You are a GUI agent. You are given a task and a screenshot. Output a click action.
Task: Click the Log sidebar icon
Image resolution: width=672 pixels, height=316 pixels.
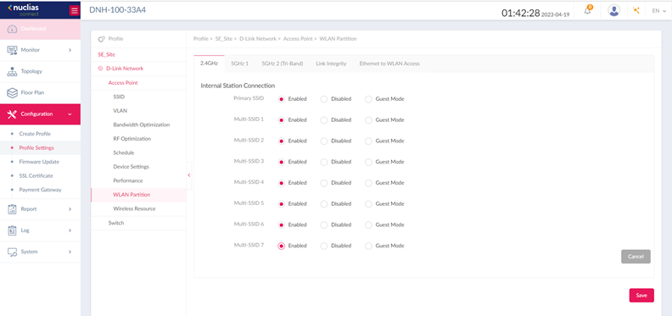pyautogui.click(x=13, y=230)
